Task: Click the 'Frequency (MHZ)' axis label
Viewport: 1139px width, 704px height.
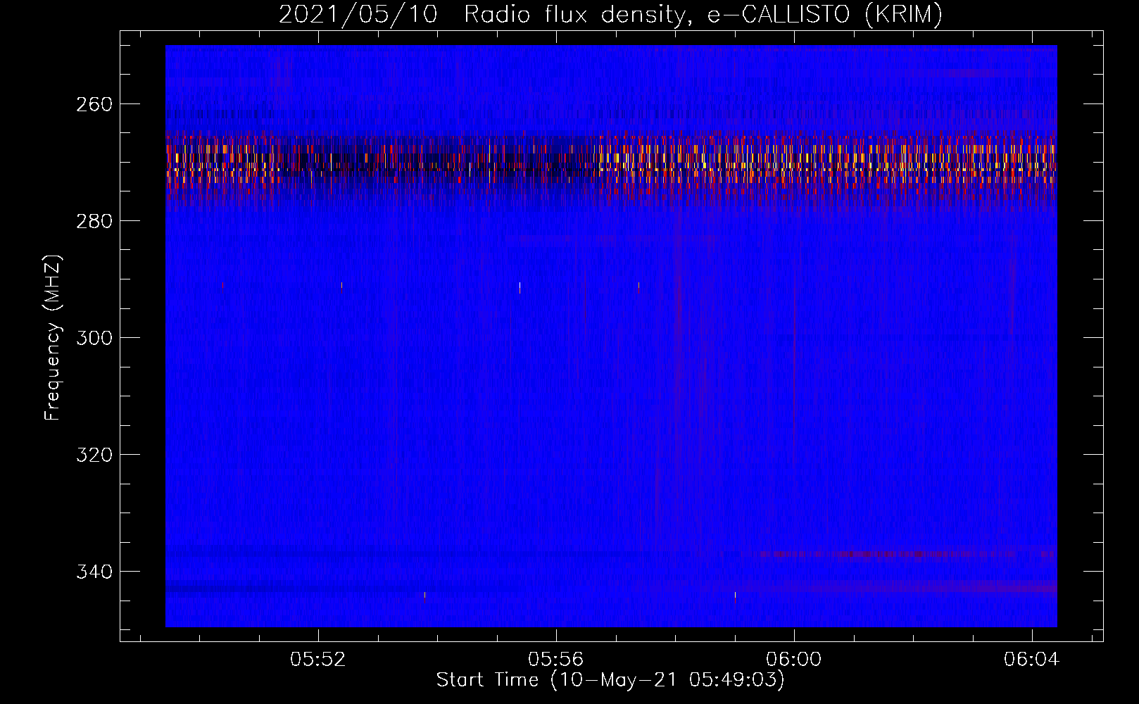Action: click(53, 337)
